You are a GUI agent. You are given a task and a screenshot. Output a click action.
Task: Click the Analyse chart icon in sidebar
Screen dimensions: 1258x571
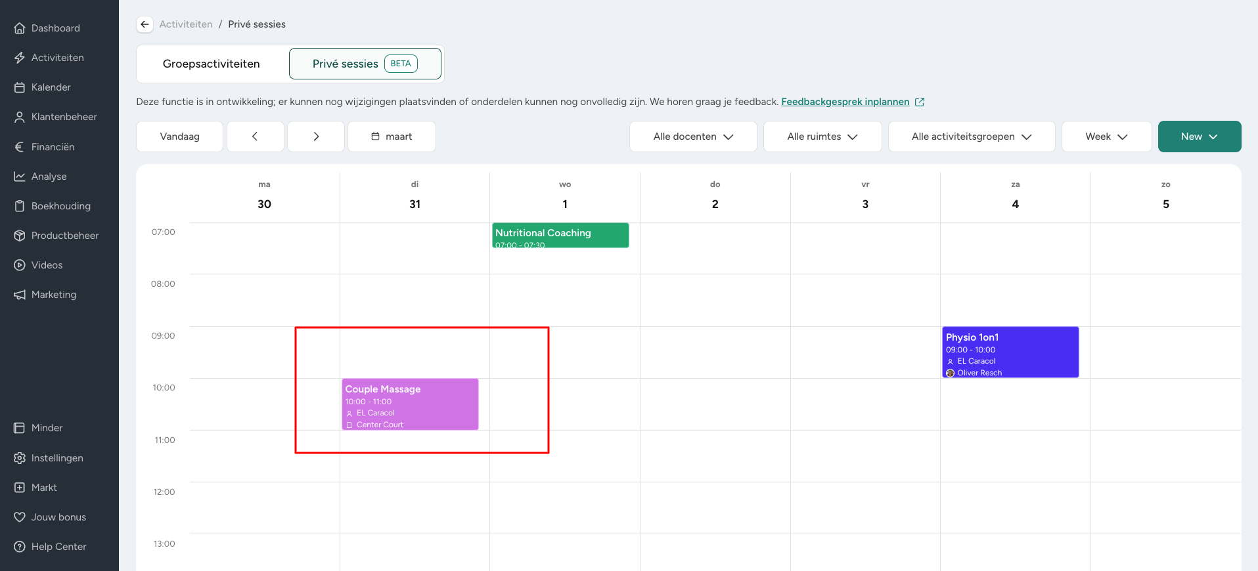coord(20,177)
